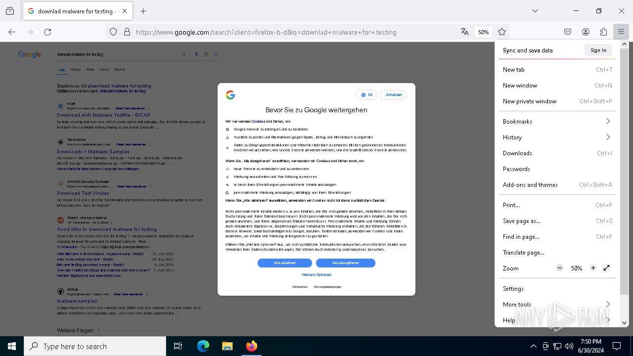Bookmark this page with the star icon
The width and height of the screenshot is (633, 356).
(502, 32)
